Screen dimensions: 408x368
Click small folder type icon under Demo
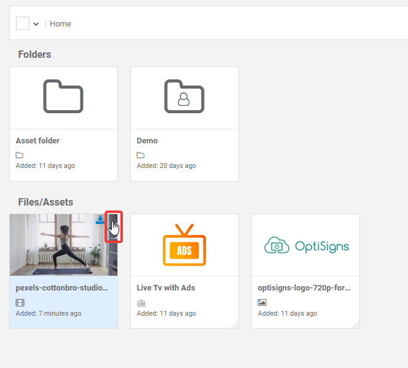click(x=141, y=155)
